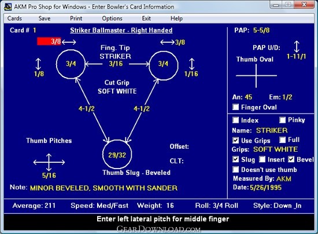This screenshot has width=318, height=234.
Task: Uncheck the Slug checkbox
Action: point(235,159)
